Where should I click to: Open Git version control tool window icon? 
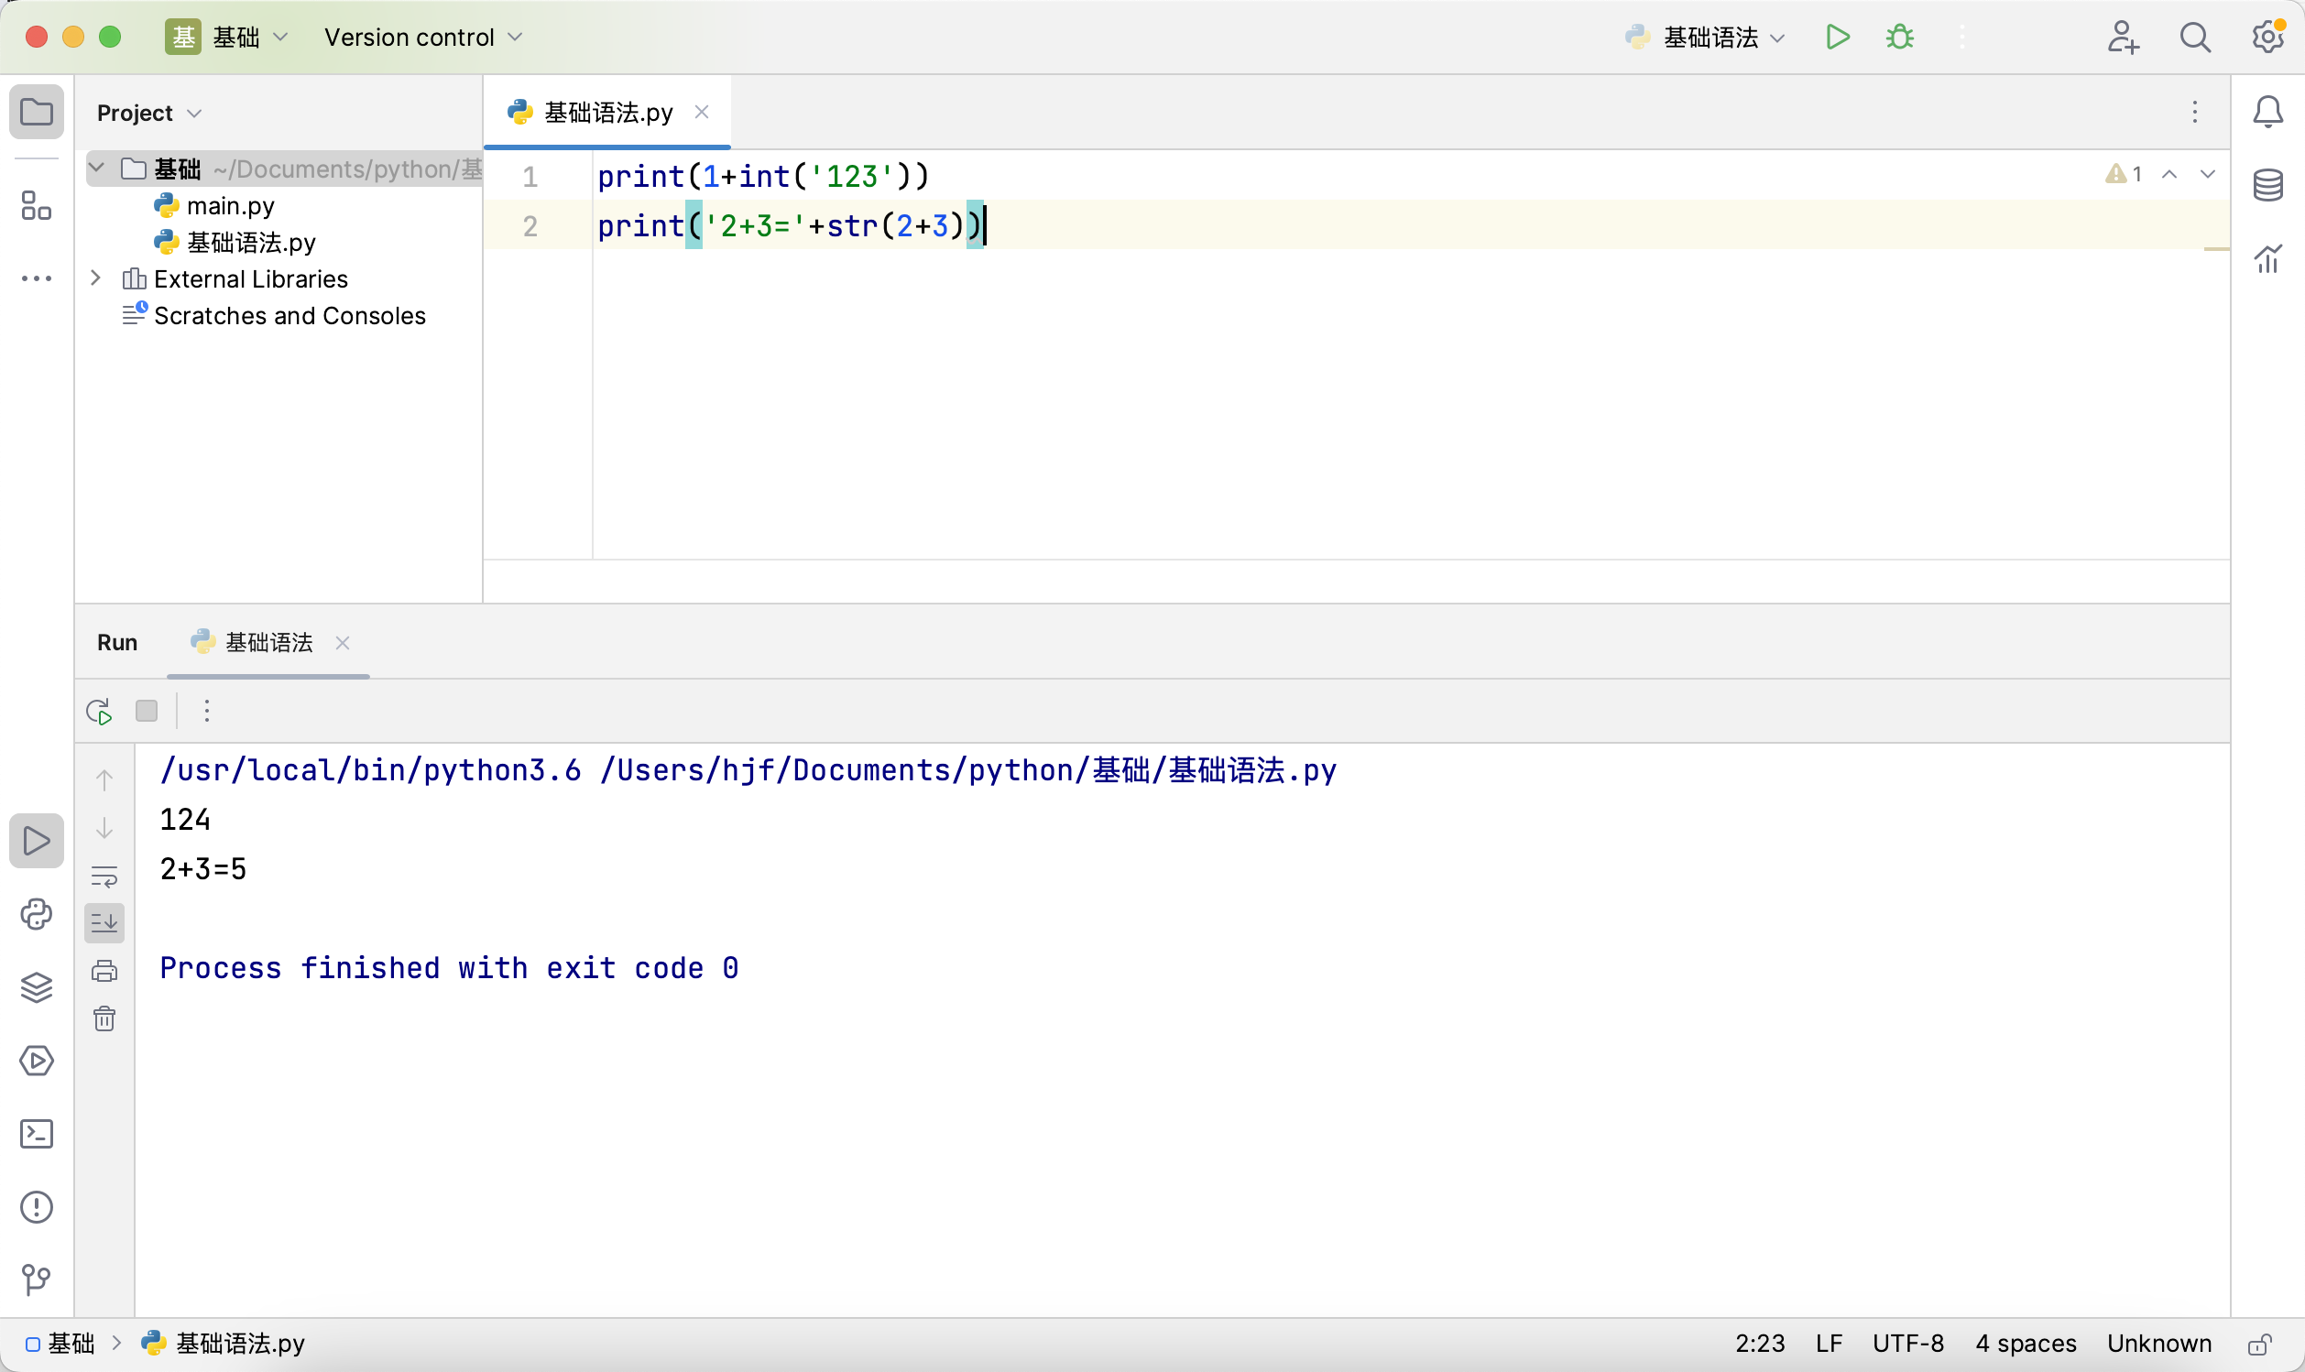pyautogui.click(x=36, y=1279)
